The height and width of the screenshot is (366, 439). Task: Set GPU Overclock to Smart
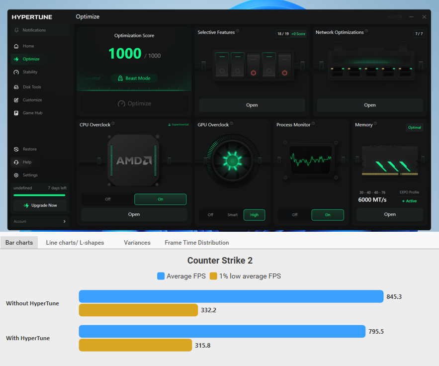232,215
